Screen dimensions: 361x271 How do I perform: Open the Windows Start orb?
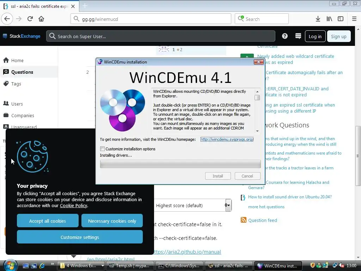pyautogui.click(x=10, y=265)
